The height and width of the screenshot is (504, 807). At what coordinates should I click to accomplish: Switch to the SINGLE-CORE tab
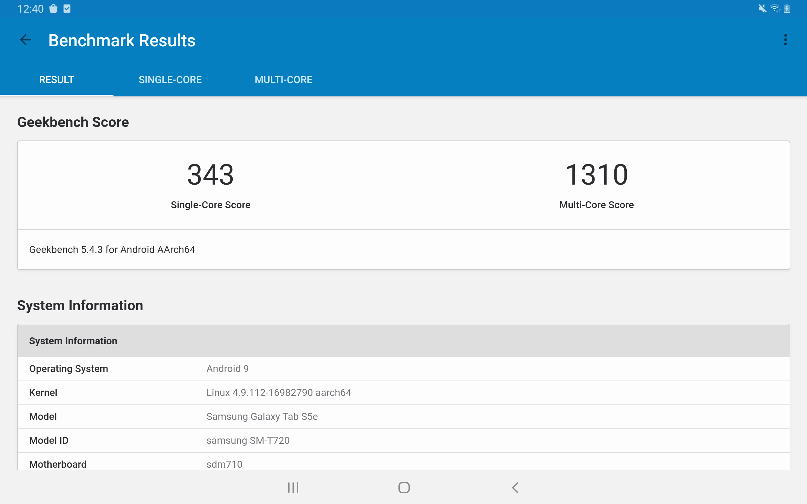pyautogui.click(x=170, y=80)
